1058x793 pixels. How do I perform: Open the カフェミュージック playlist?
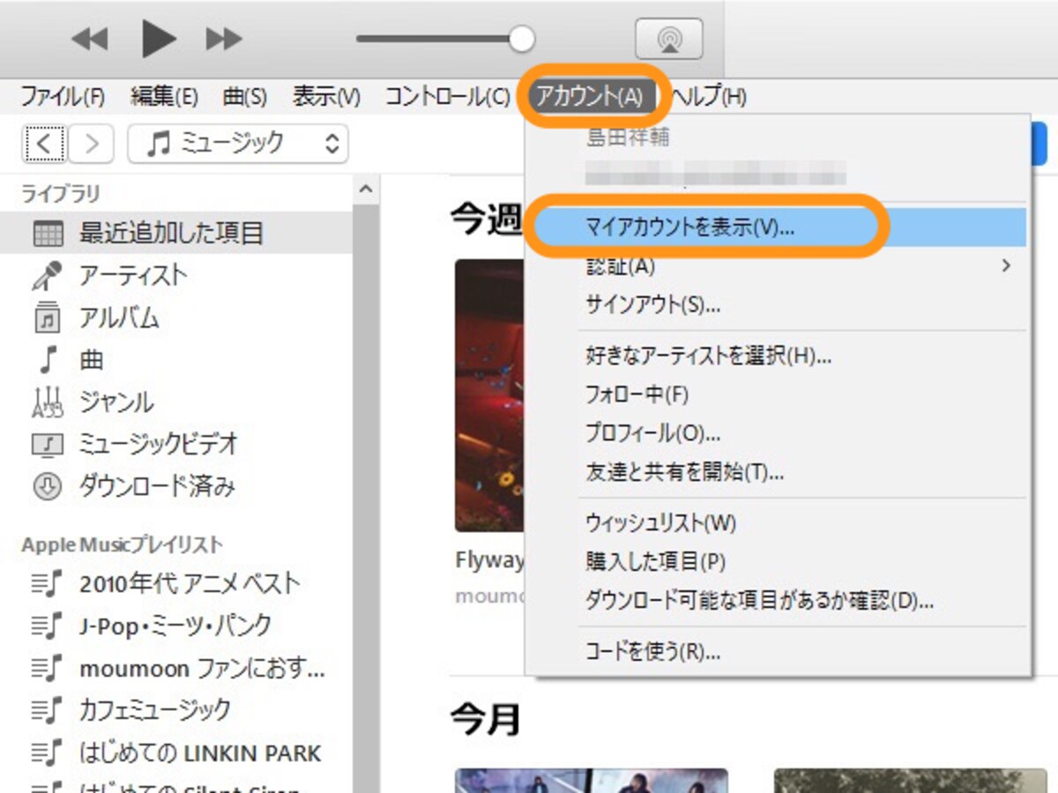click(155, 710)
